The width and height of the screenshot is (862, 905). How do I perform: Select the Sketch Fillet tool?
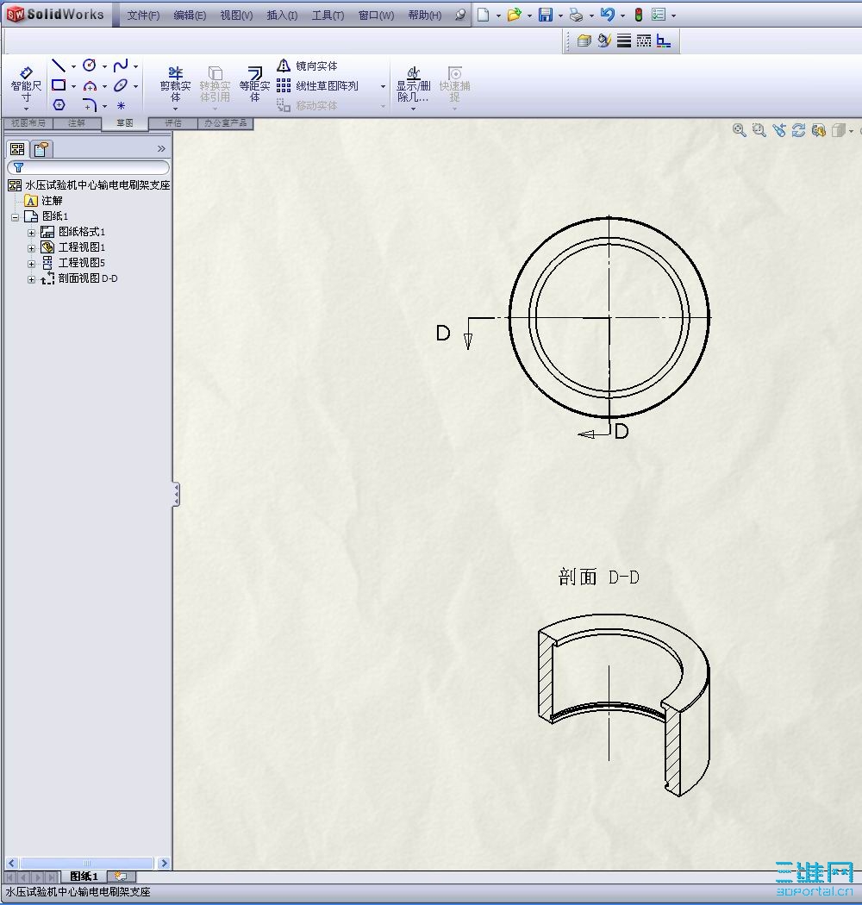point(90,105)
